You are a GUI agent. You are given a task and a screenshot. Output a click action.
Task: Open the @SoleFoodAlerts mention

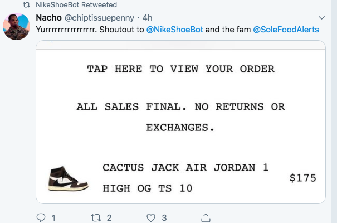click(x=286, y=29)
